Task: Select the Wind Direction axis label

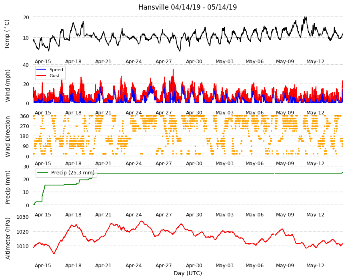Action: pyautogui.click(x=8, y=137)
